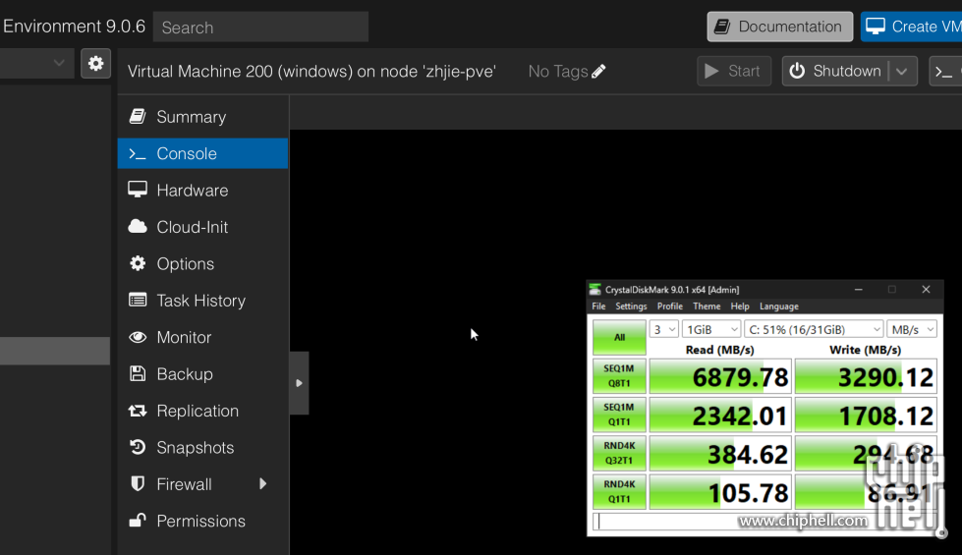
Task: Open the Documentation page
Action: tap(780, 27)
